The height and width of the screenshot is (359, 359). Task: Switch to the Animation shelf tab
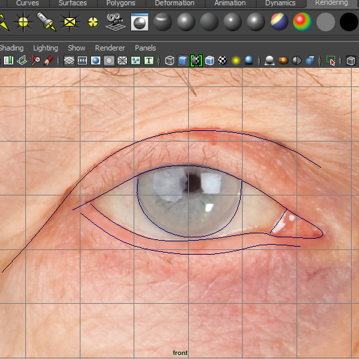230,3
